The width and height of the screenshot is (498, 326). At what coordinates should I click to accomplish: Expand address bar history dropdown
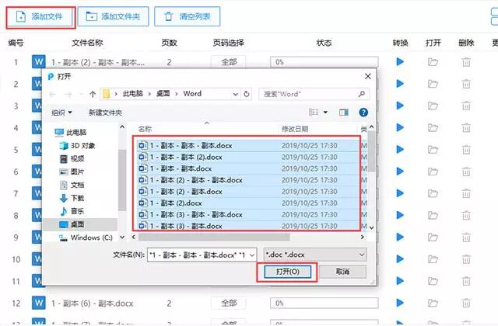[x=235, y=94]
